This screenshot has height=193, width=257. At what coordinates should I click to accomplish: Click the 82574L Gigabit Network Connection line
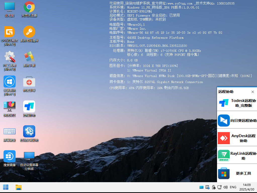[156, 82]
